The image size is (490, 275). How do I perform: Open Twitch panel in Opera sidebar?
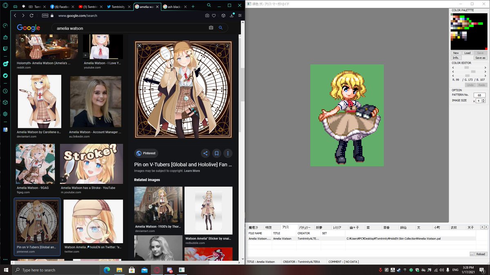[5, 48]
